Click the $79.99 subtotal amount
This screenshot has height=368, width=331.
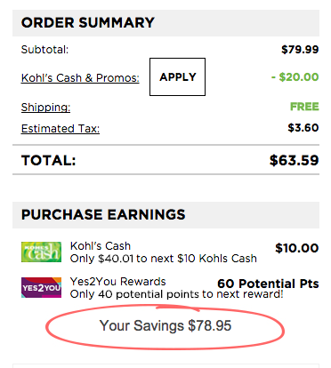300,50
